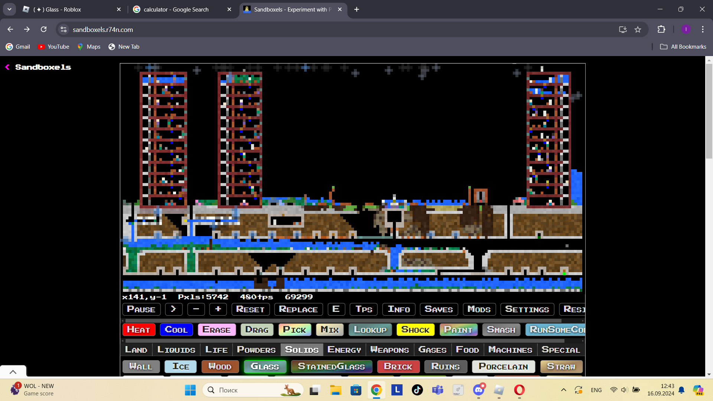Viewport: 713px width, 401px height.
Task: Open the Settings button
Action: [x=527, y=309]
